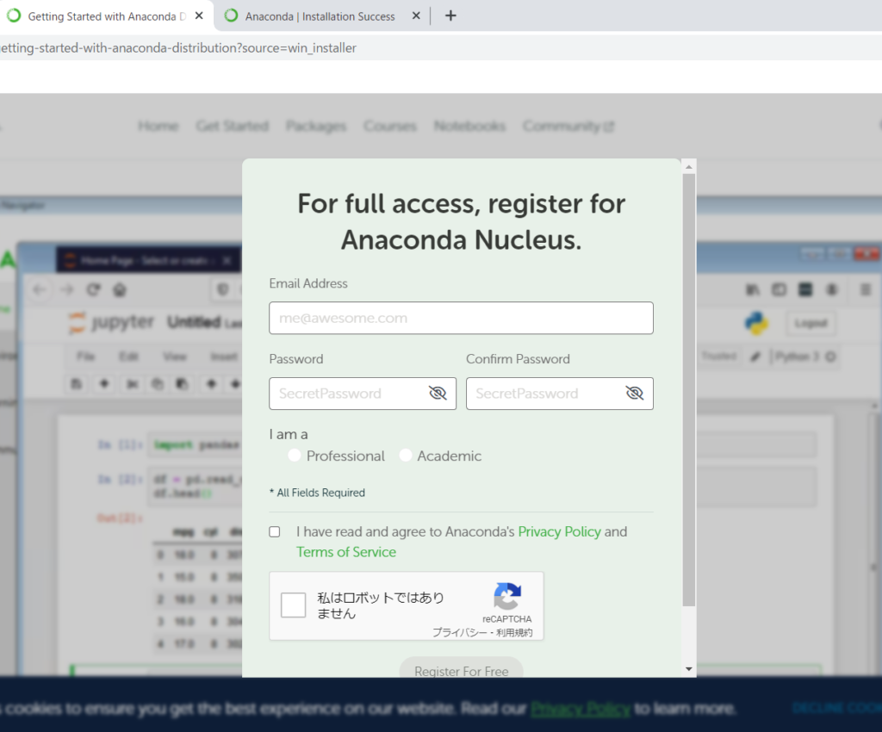The image size is (882, 732).
Task: Click the Email Address input field
Action: pos(462,319)
